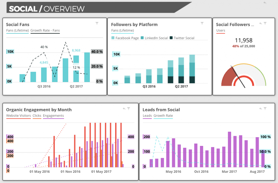The height and width of the screenshot is (183, 278).
Task: Click the Leads metric label
Action: (147, 116)
